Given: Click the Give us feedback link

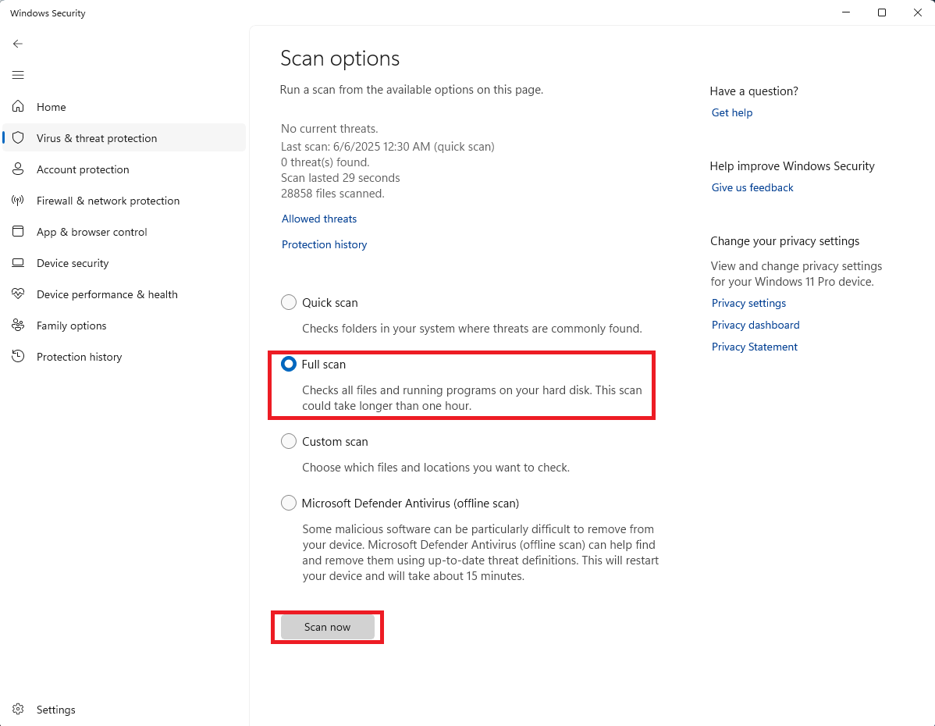Looking at the screenshot, I should pos(752,187).
